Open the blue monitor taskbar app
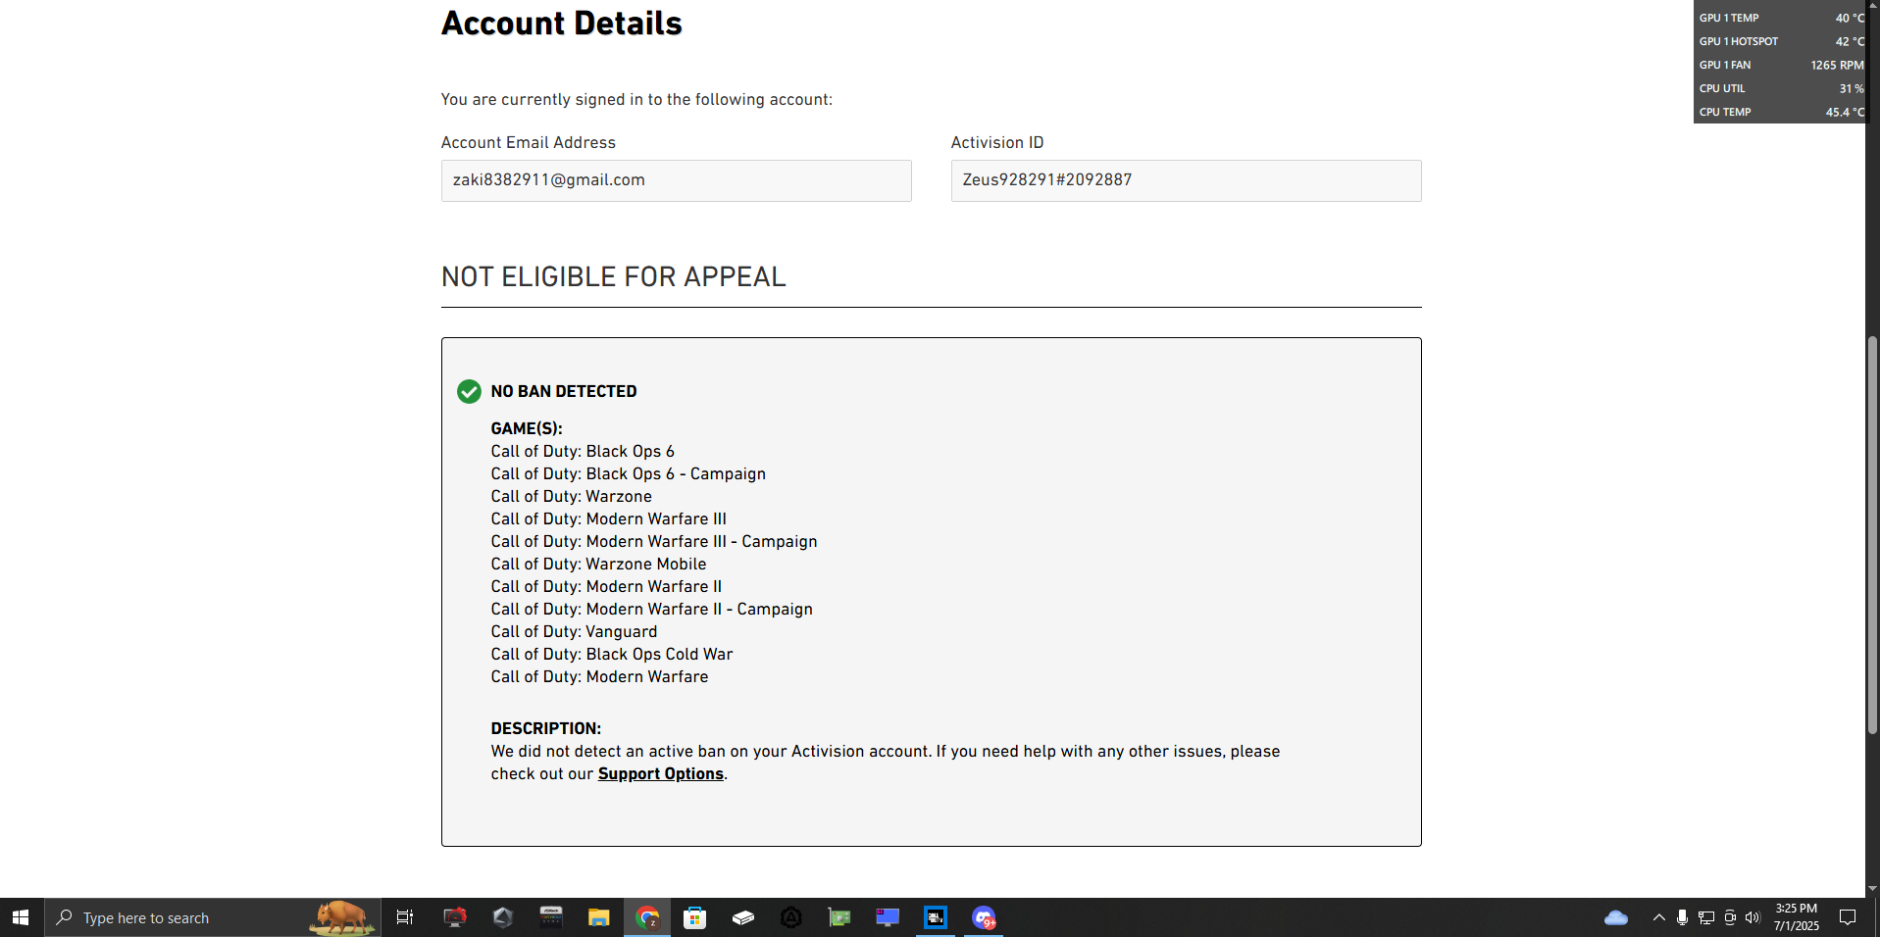The width and height of the screenshot is (1880, 937). click(888, 917)
